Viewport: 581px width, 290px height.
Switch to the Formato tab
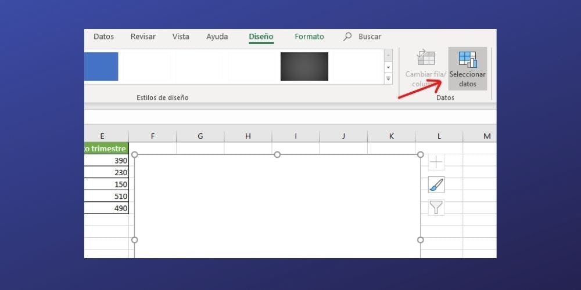310,37
